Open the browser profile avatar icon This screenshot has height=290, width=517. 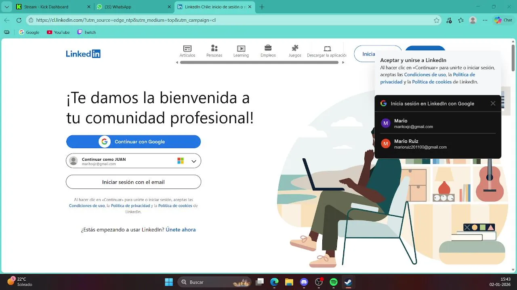473,20
